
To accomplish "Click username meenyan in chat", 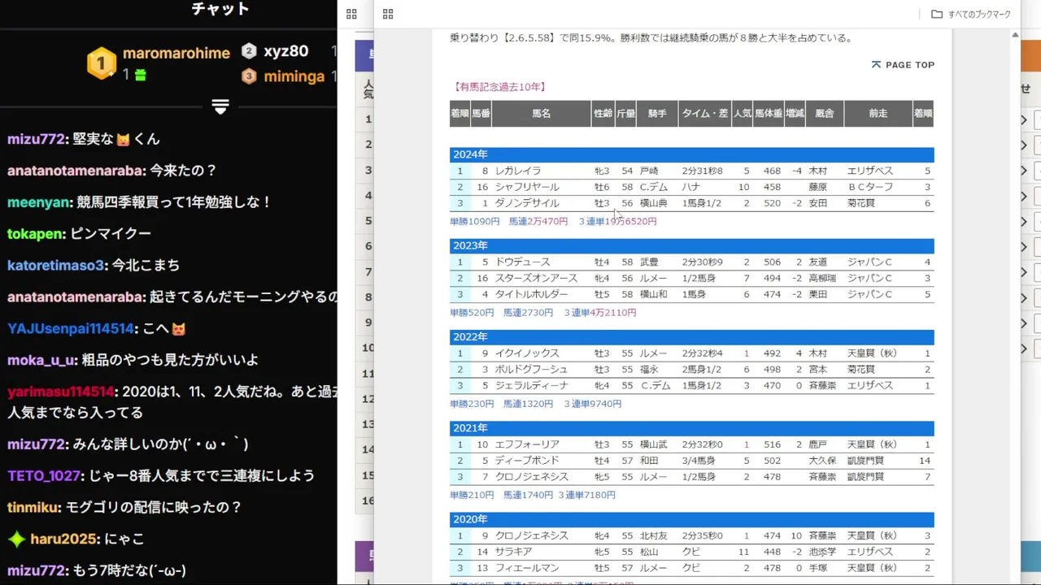I will pyautogui.click(x=37, y=202).
